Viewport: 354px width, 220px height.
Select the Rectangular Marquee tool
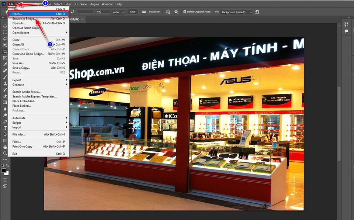click(x=5, y=32)
